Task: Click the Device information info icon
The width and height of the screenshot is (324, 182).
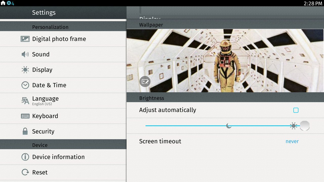Action: pos(25,157)
